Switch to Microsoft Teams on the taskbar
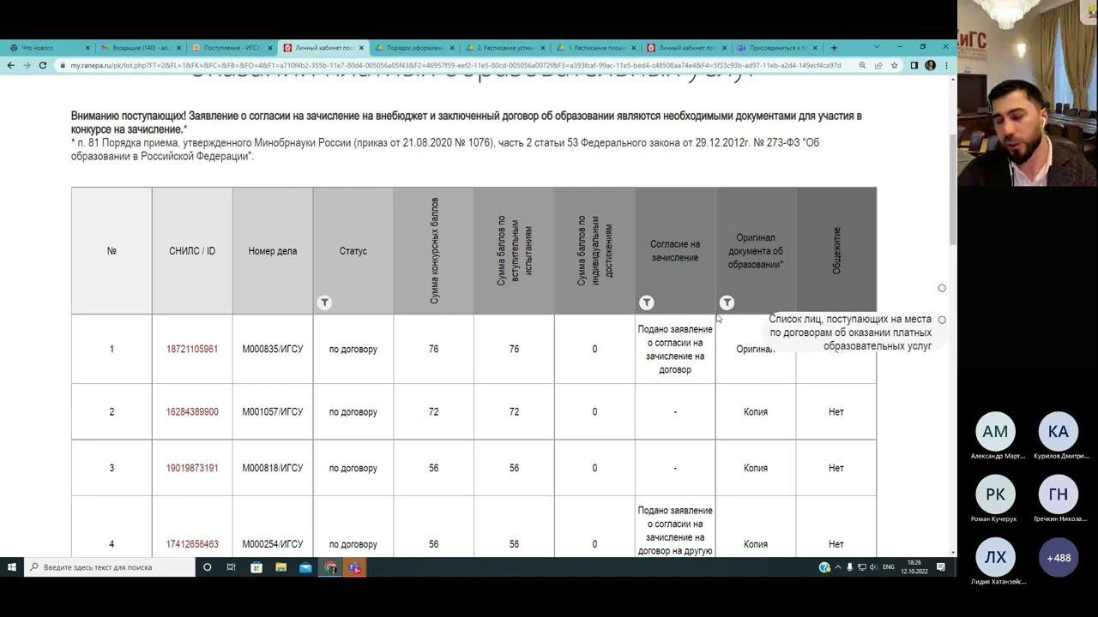This screenshot has height=617, width=1098. [x=355, y=567]
